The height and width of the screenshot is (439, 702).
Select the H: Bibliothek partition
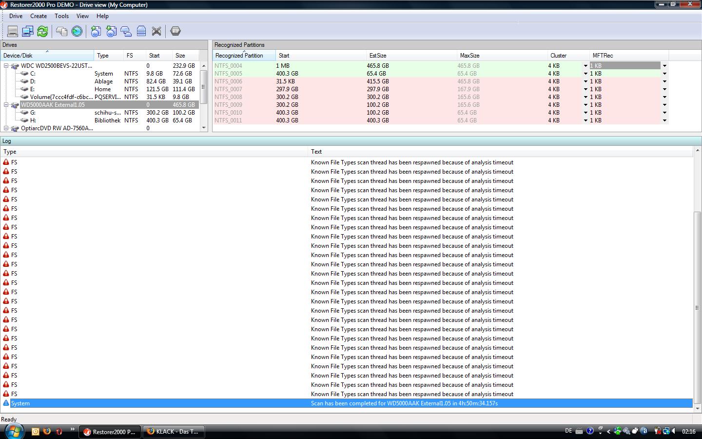pyautogui.click(x=100, y=120)
